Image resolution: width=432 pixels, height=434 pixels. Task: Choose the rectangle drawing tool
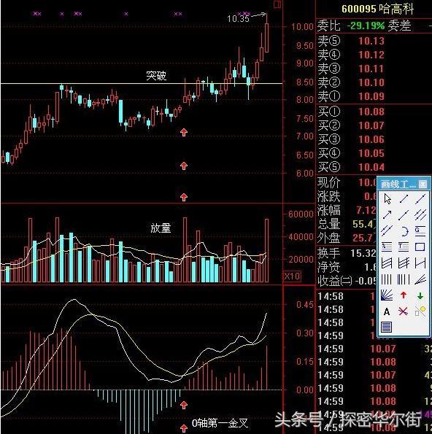pyautogui.click(x=420, y=247)
